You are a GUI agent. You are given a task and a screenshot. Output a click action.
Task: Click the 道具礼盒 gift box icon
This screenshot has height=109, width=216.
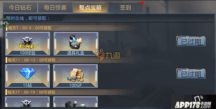[x=75, y=41]
